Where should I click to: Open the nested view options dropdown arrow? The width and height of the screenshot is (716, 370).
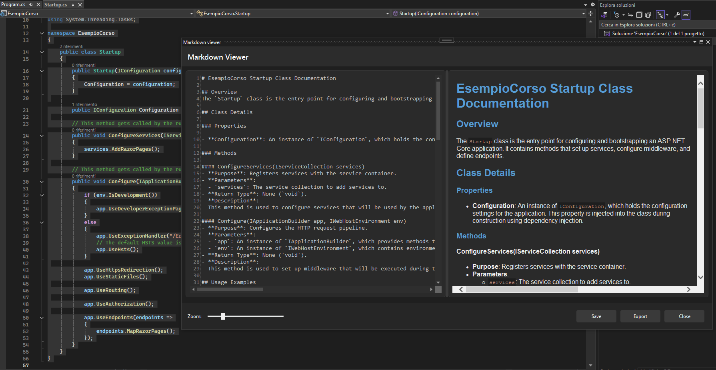pos(667,15)
